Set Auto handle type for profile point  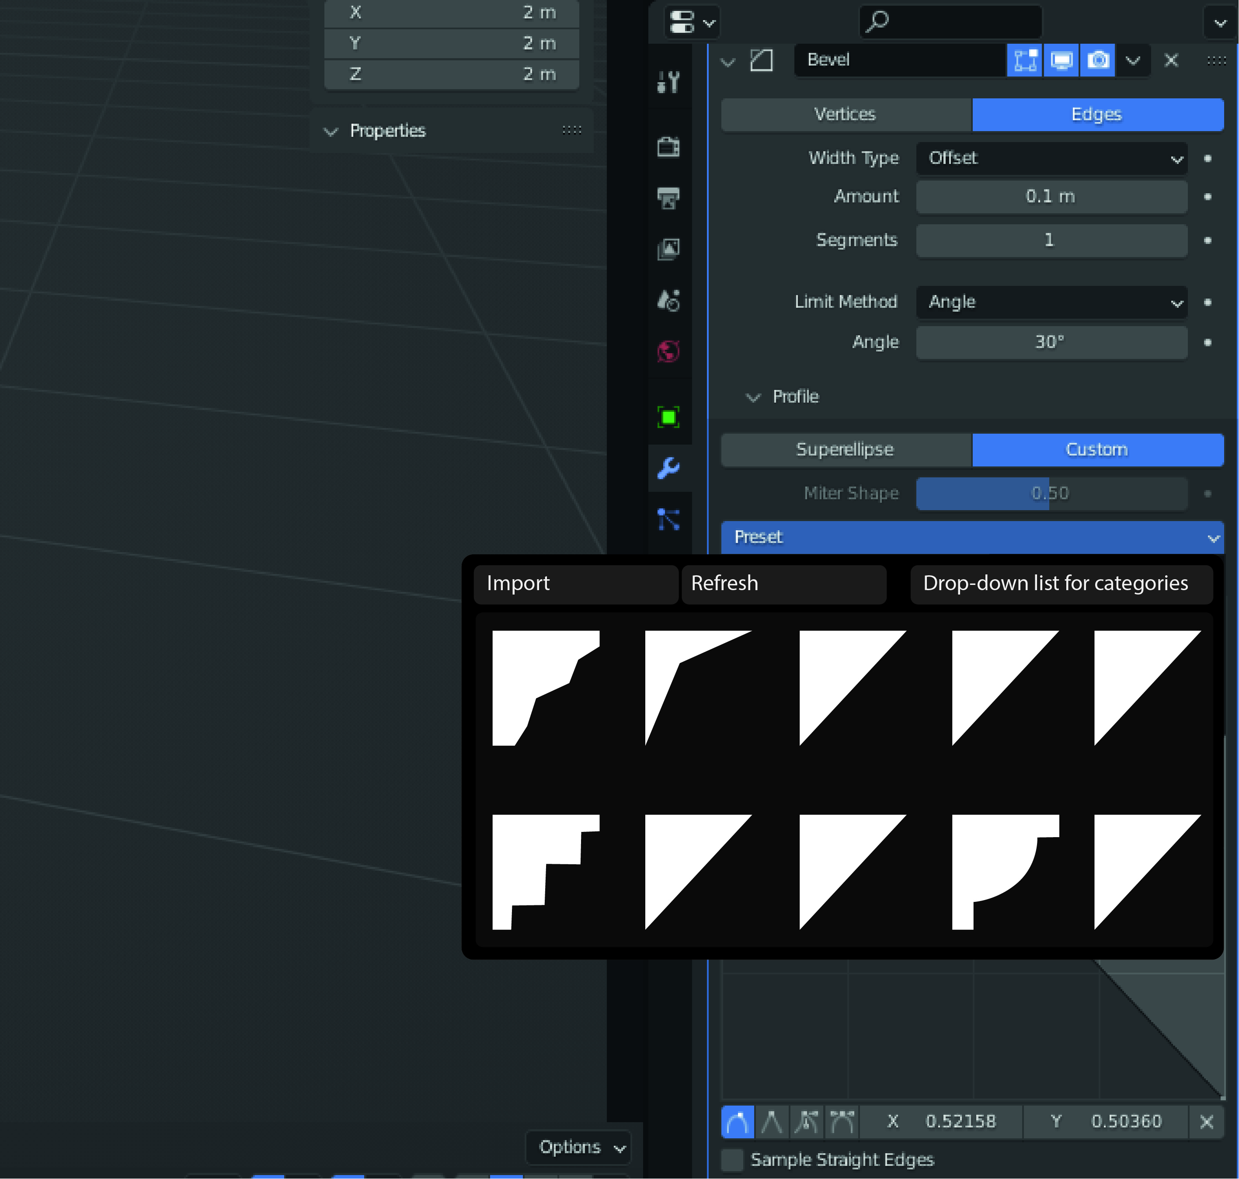[738, 1122]
